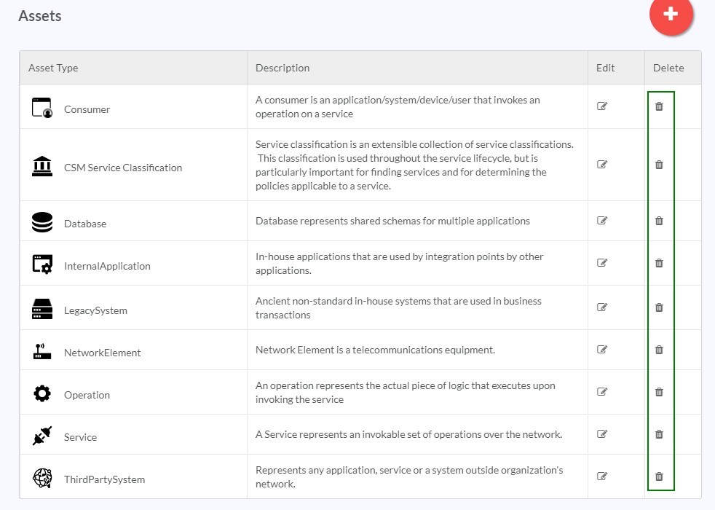Click the Assets page heading
This screenshot has width=715, height=510.
point(39,16)
